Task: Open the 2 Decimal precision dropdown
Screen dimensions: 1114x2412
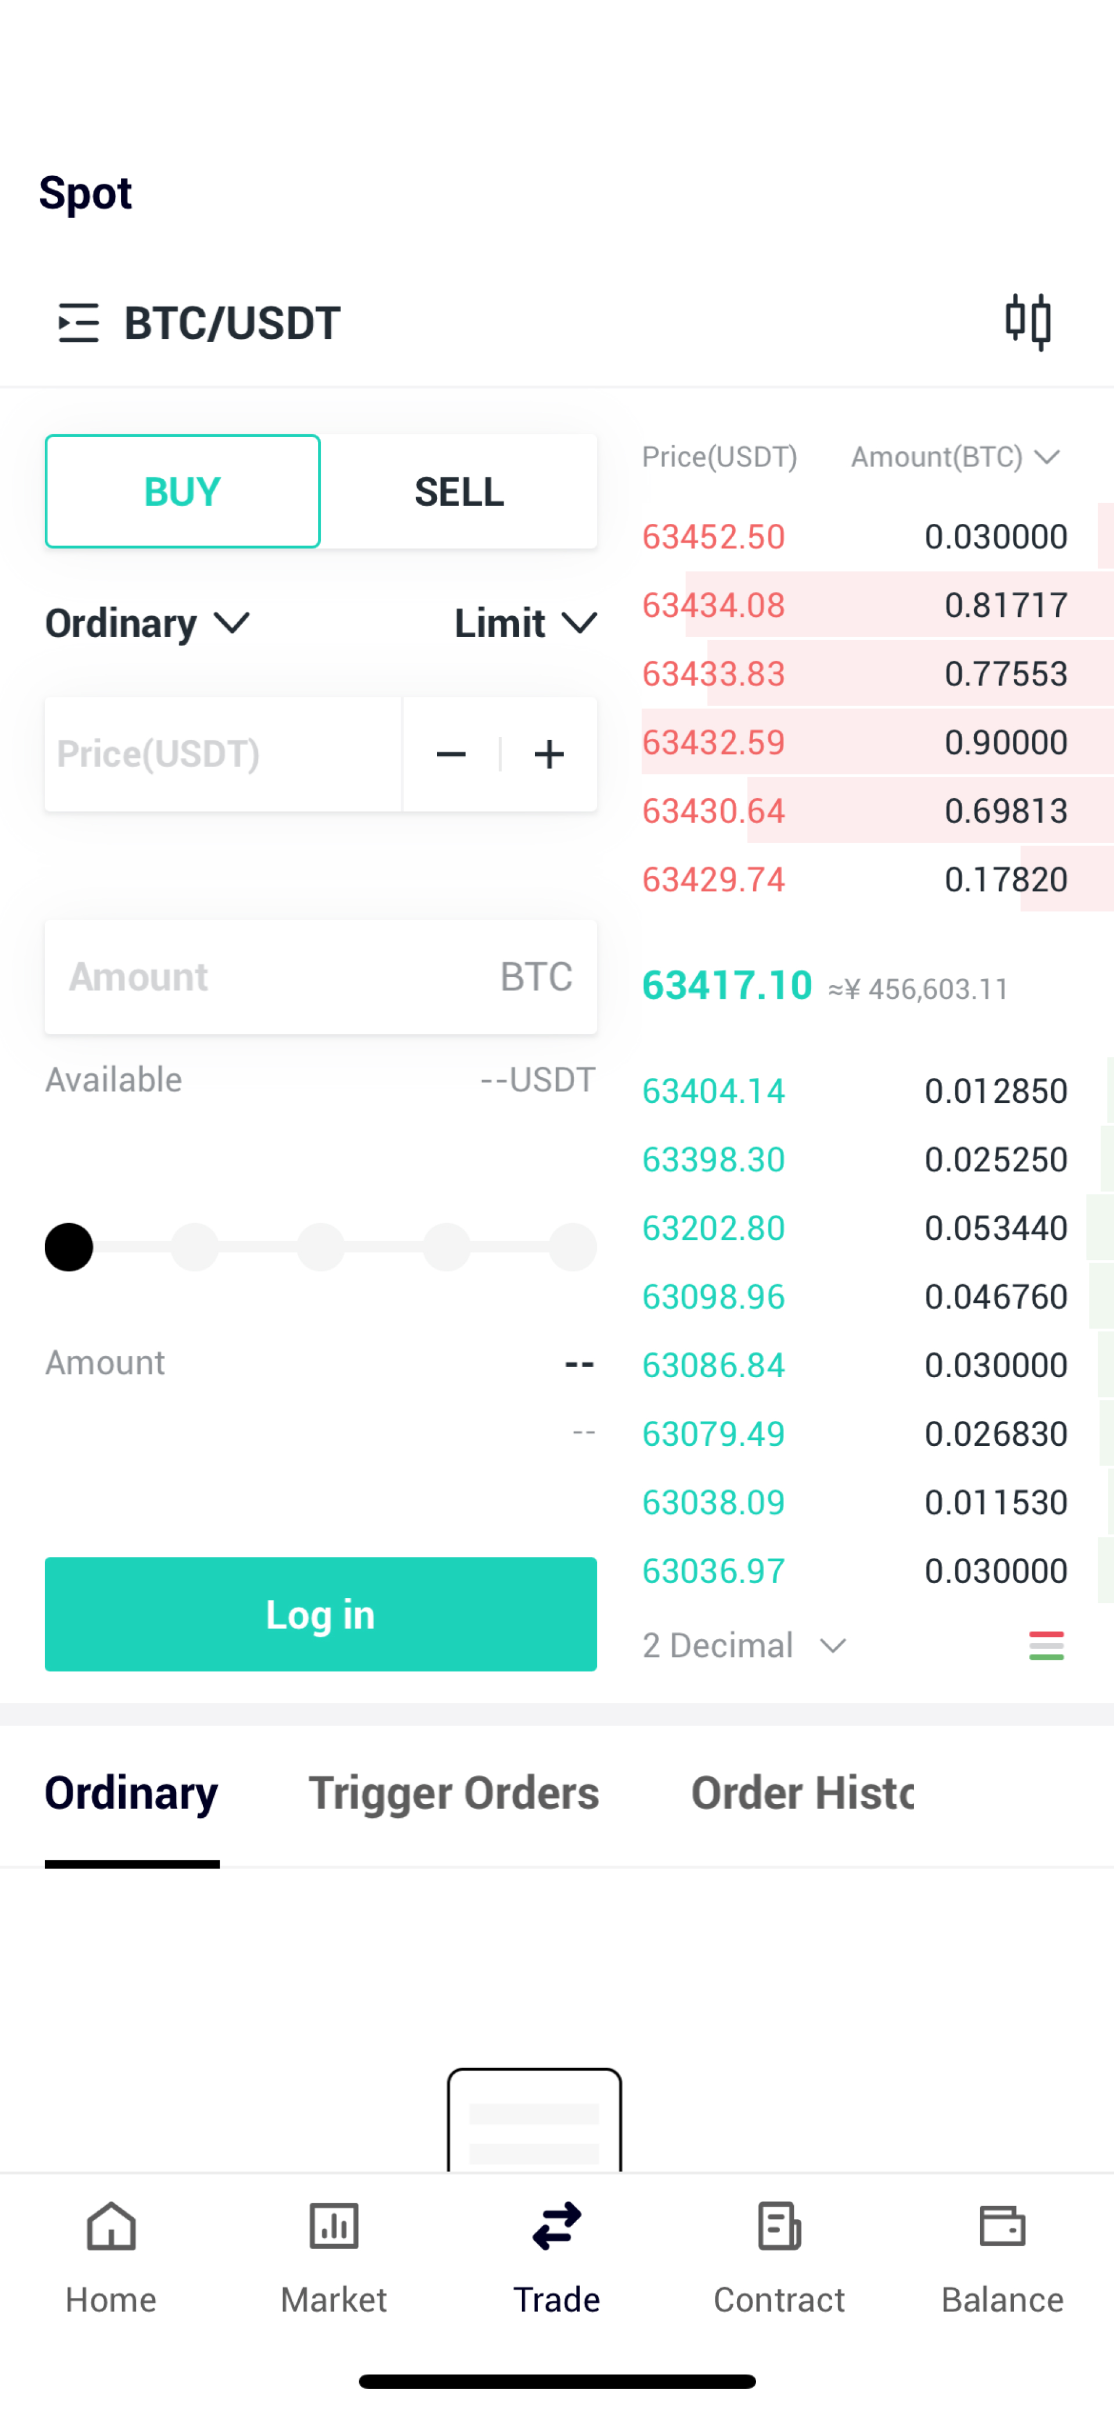Action: 744,1645
